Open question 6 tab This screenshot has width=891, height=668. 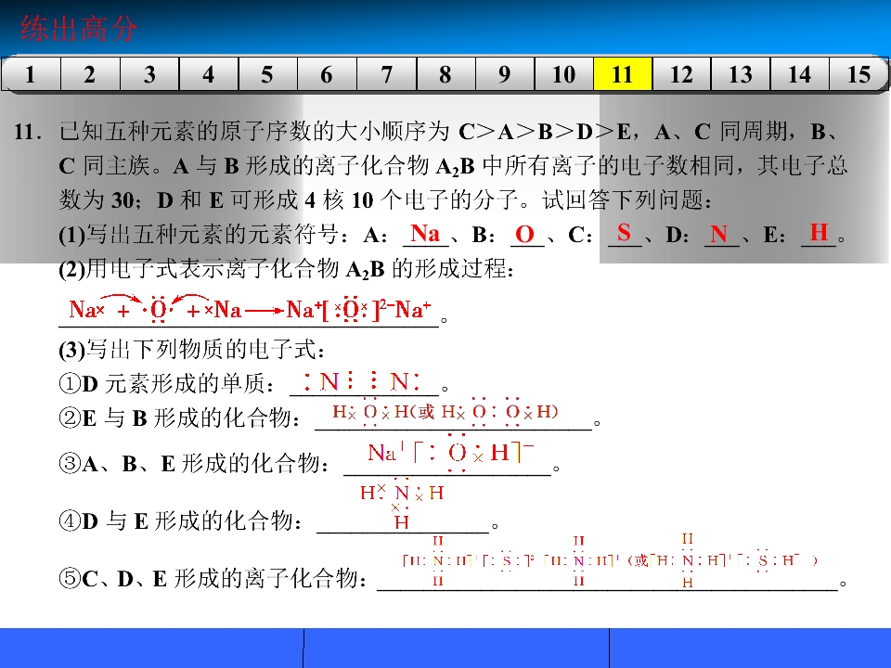click(x=327, y=74)
